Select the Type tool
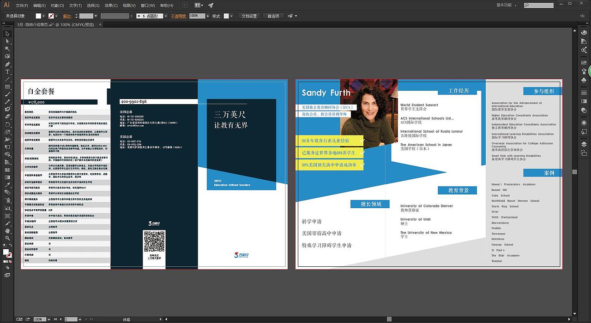 (x=7, y=71)
